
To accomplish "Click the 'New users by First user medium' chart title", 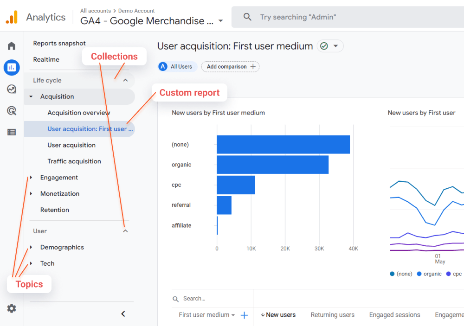I will point(218,113).
